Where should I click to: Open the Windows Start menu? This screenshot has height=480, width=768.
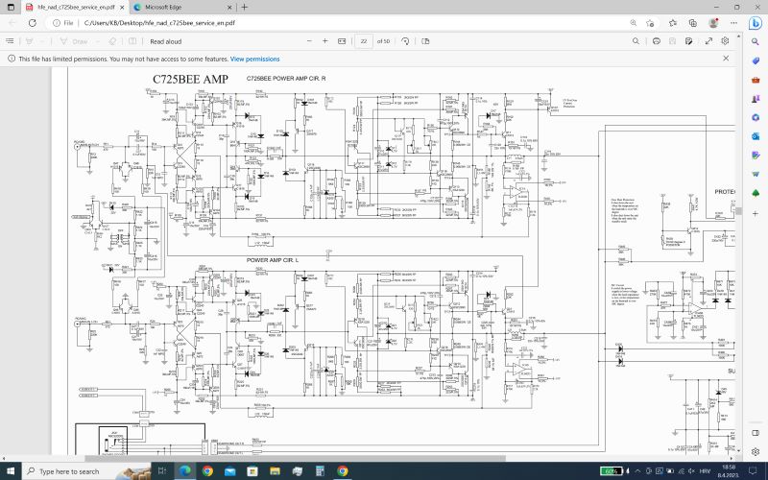point(11,471)
